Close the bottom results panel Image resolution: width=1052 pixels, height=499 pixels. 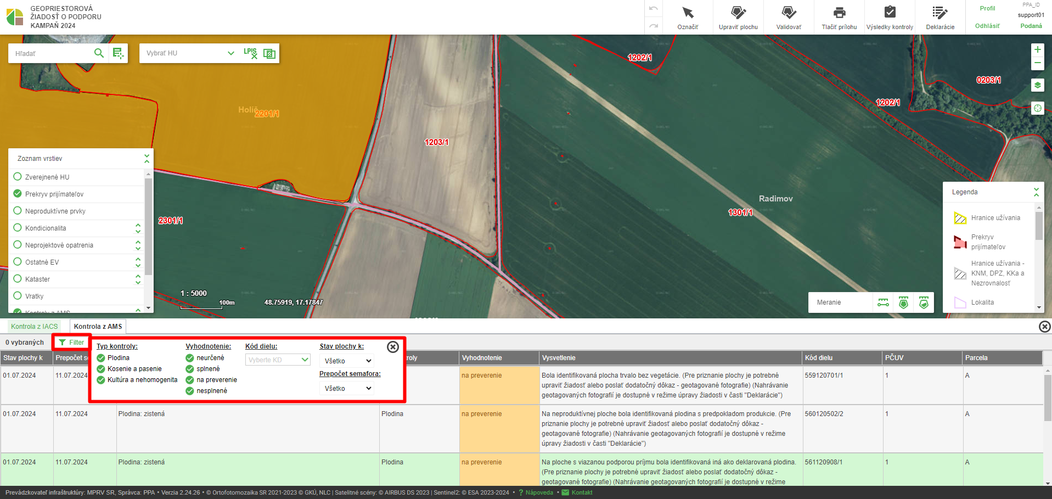tap(1044, 327)
